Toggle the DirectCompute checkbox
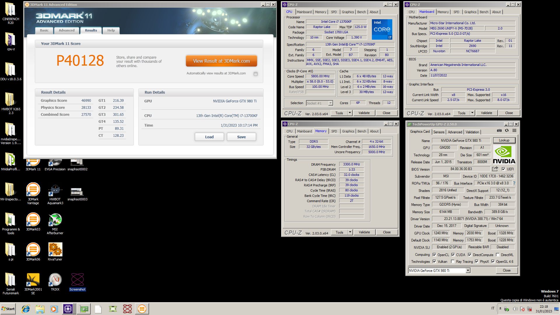560x315 pixels. (470, 255)
